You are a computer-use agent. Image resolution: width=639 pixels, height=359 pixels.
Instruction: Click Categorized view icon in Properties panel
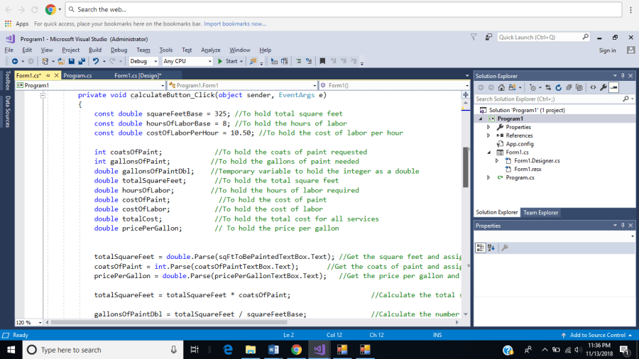tap(481, 248)
